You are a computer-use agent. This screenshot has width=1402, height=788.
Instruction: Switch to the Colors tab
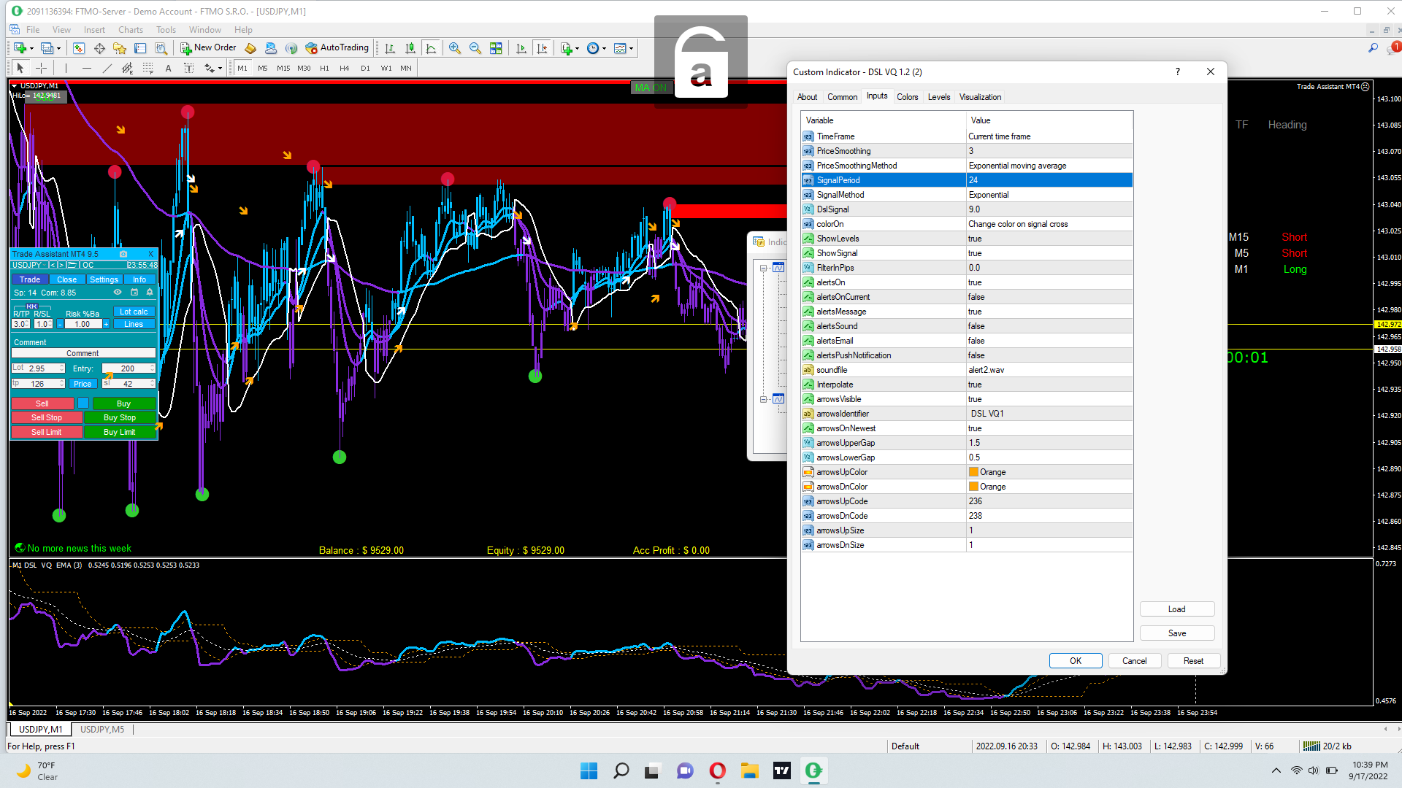click(907, 97)
